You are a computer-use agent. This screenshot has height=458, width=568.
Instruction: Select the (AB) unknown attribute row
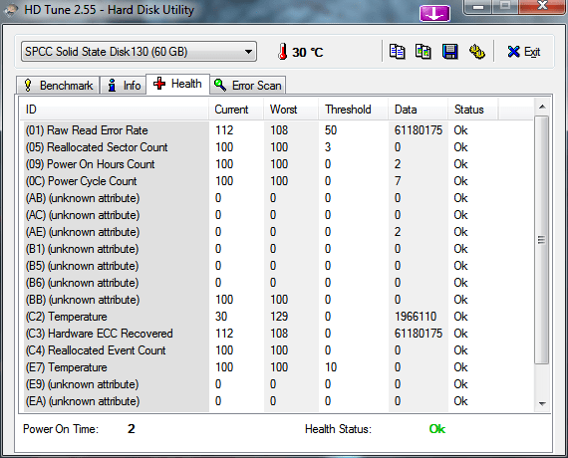278,198
